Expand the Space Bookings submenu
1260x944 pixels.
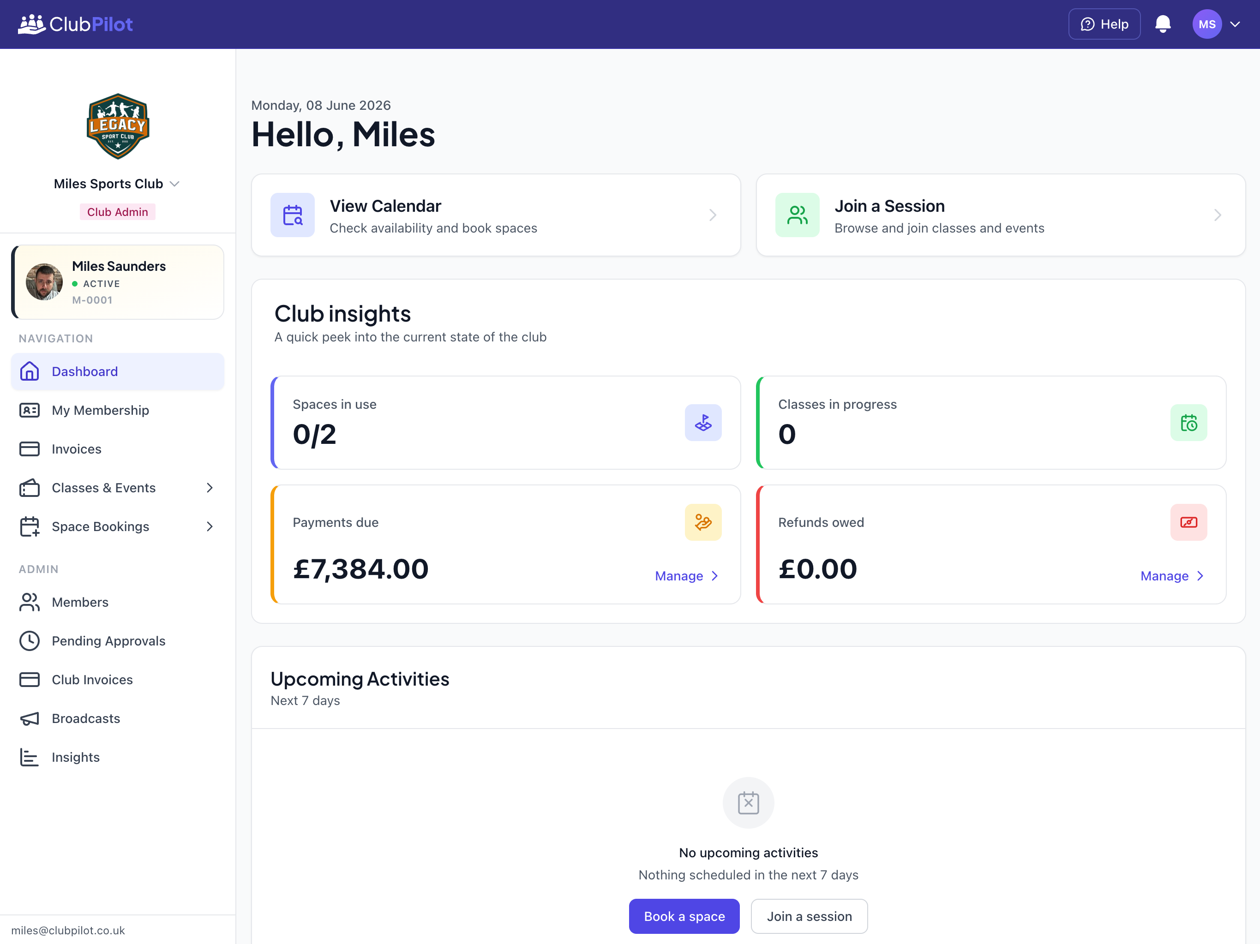click(x=210, y=526)
